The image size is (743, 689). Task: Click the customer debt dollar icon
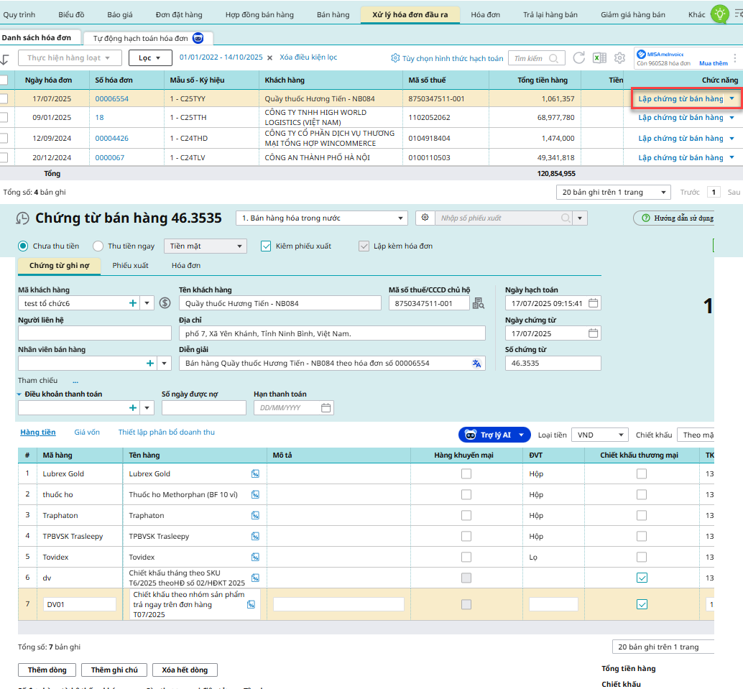coord(165,303)
